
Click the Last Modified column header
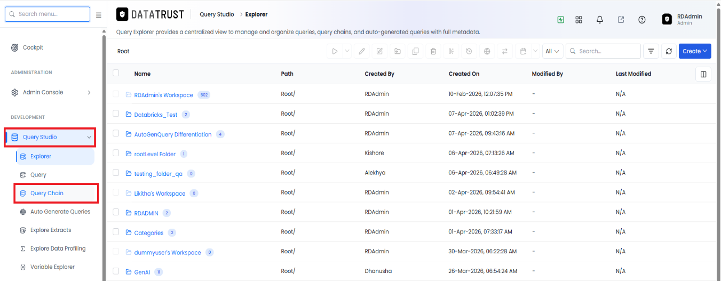(633, 74)
